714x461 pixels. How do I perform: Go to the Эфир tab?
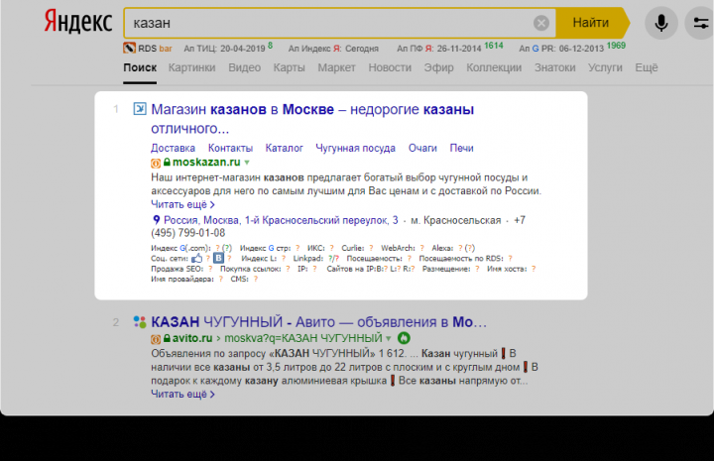(x=439, y=67)
